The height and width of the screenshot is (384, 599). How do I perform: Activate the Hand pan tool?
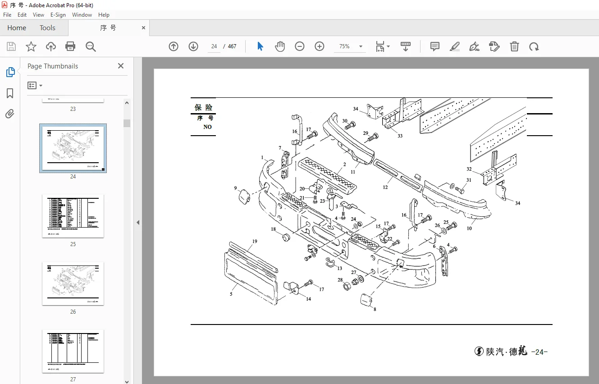(x=280, y=46)
